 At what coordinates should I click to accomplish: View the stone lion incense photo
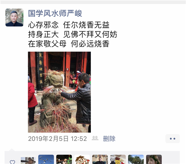60,92
